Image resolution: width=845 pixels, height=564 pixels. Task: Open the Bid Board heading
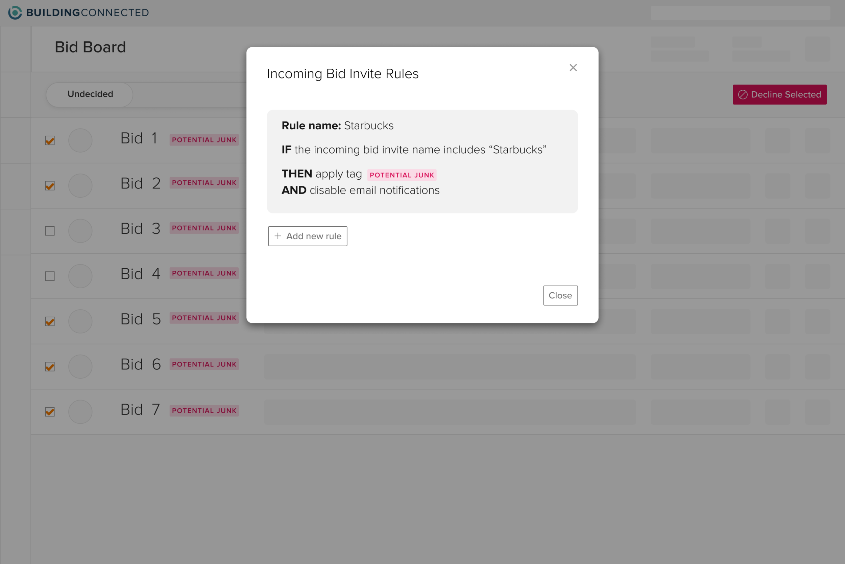point(90,47)
